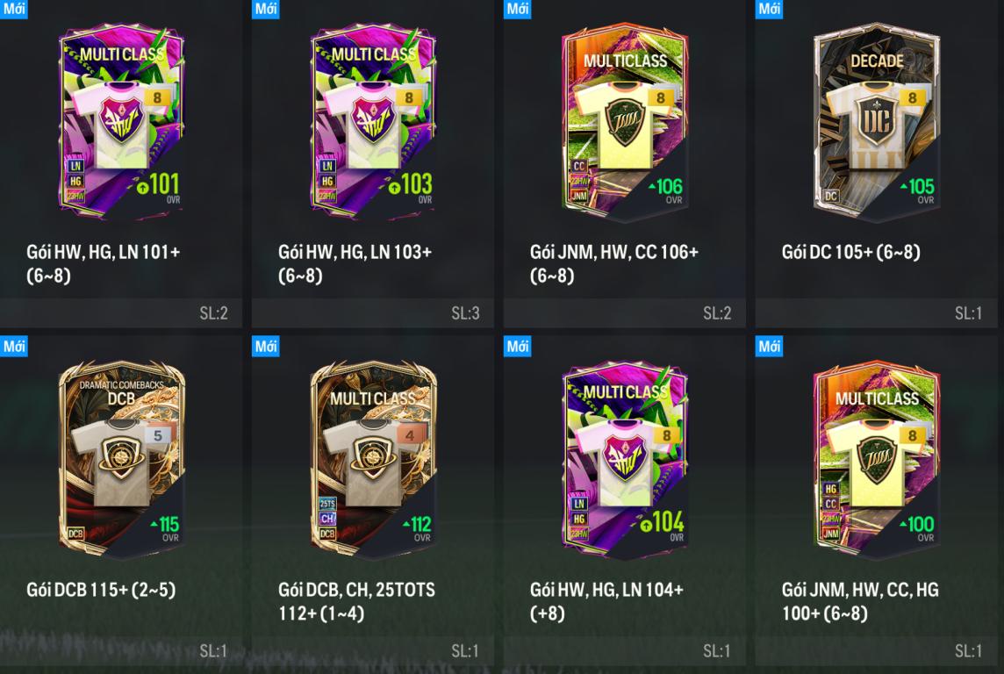Viewport: 1004px width, 674px height.
Task: Select the Decade 105 OVR pack card
Action: tap(879, 164)
